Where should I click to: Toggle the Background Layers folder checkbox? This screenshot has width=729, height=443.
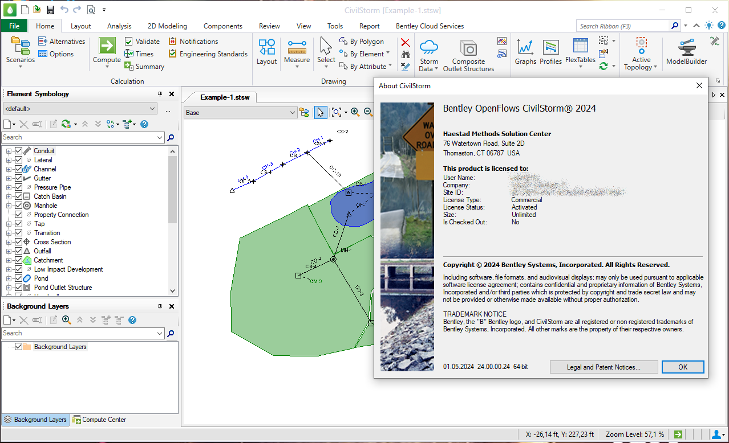coord(18,347)
